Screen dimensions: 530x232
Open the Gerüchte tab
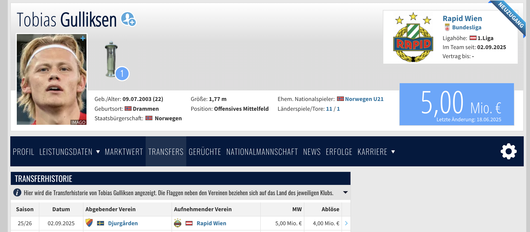click(x=205, y=152)
